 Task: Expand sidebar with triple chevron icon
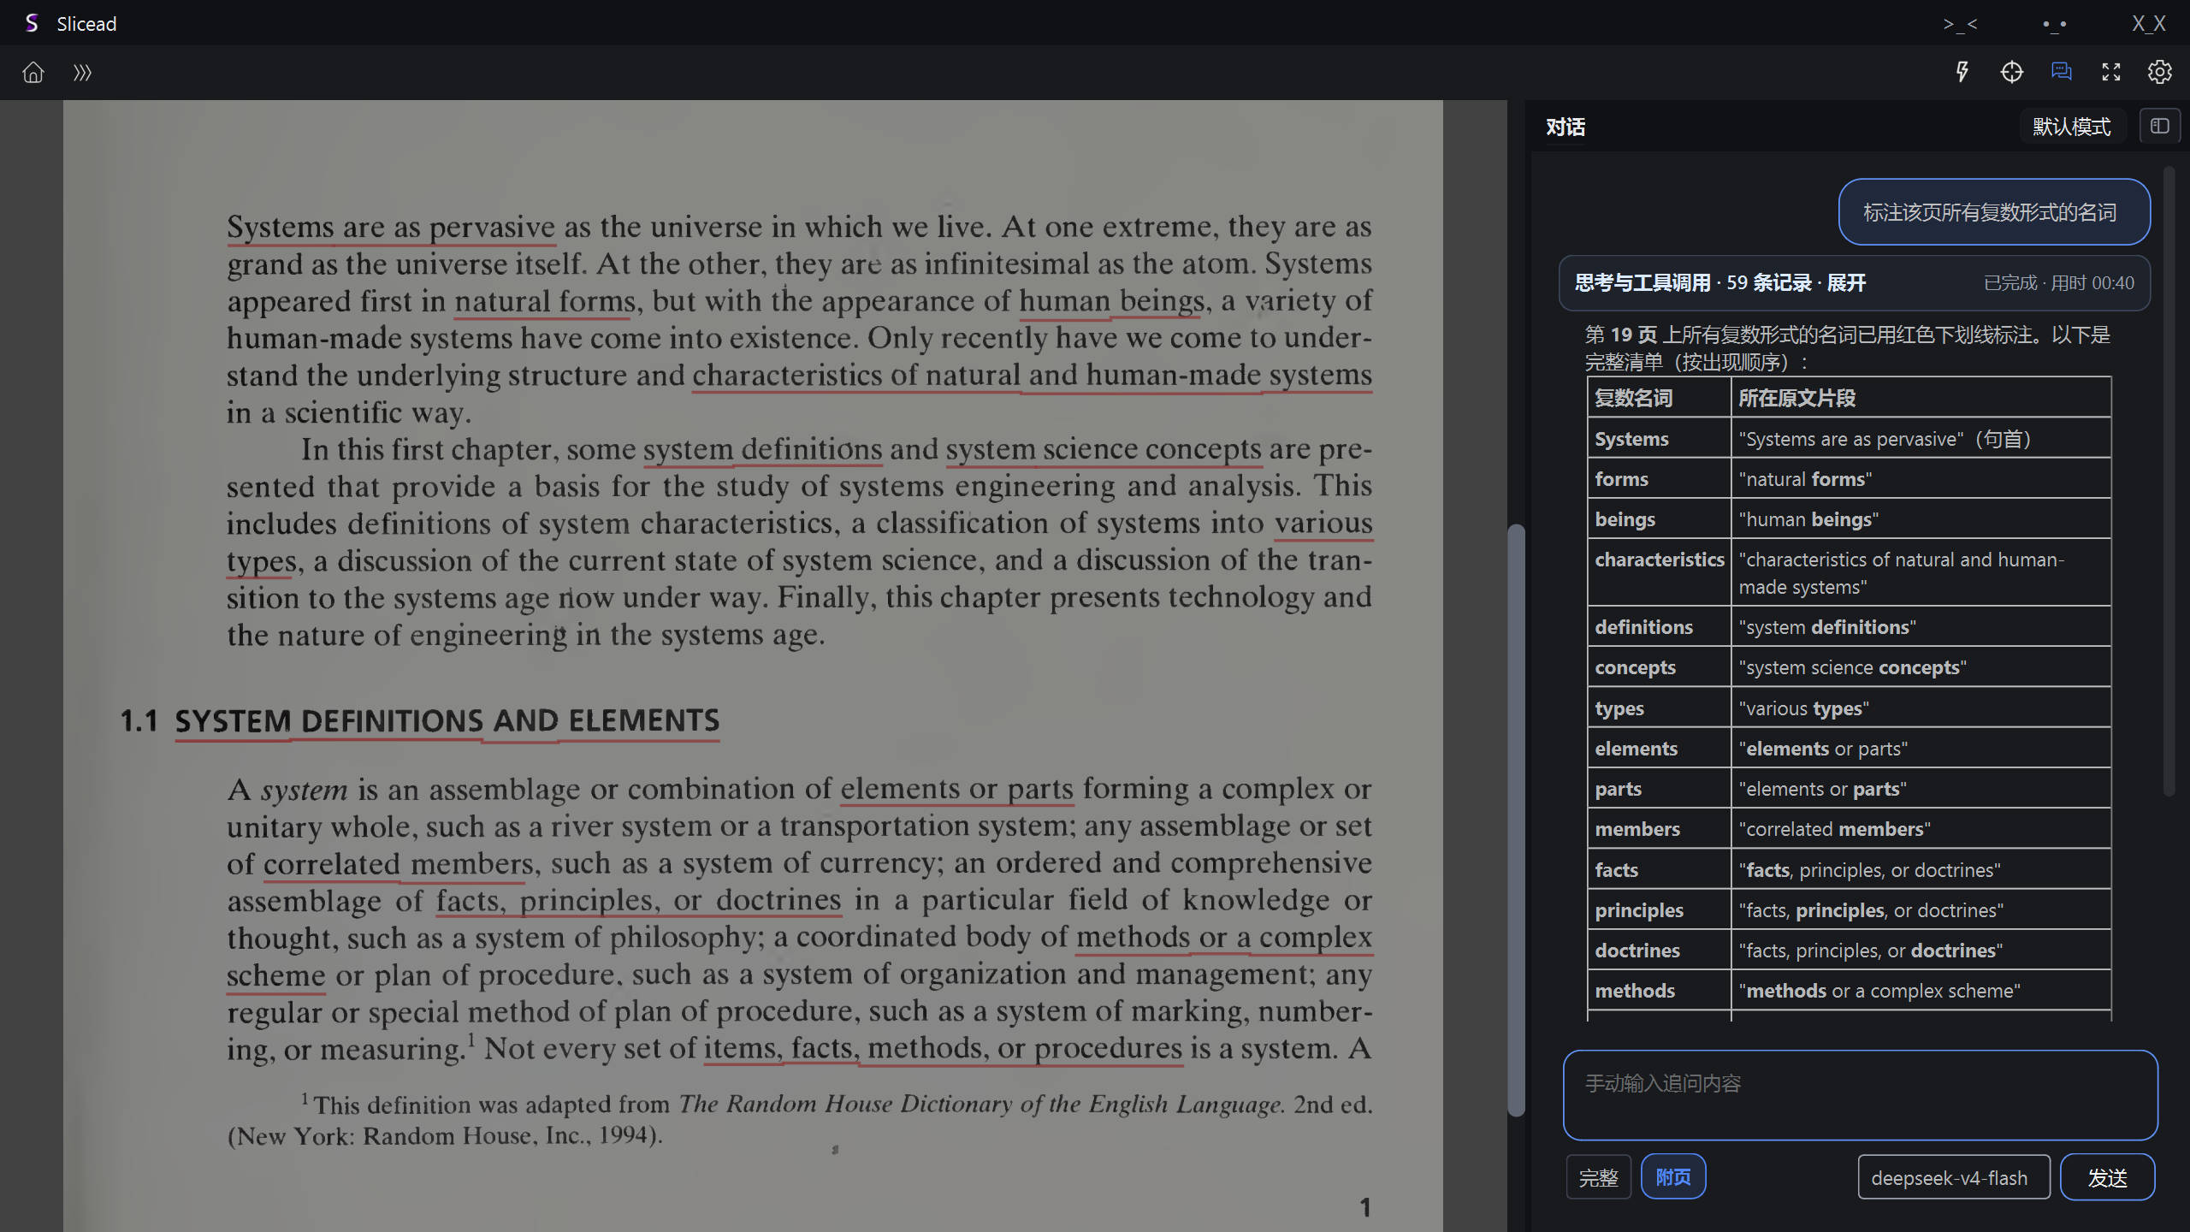82,73
